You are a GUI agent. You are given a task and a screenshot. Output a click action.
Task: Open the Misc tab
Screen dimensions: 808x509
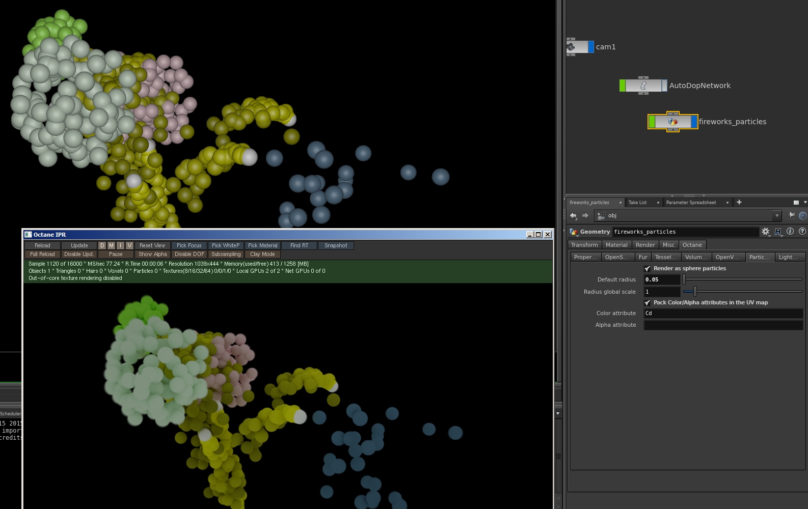tap(668, 245)
